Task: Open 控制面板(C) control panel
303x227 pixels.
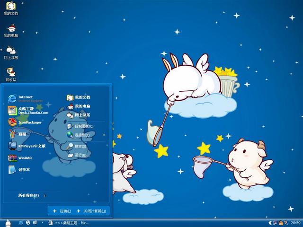Action: tap(80, 126)
